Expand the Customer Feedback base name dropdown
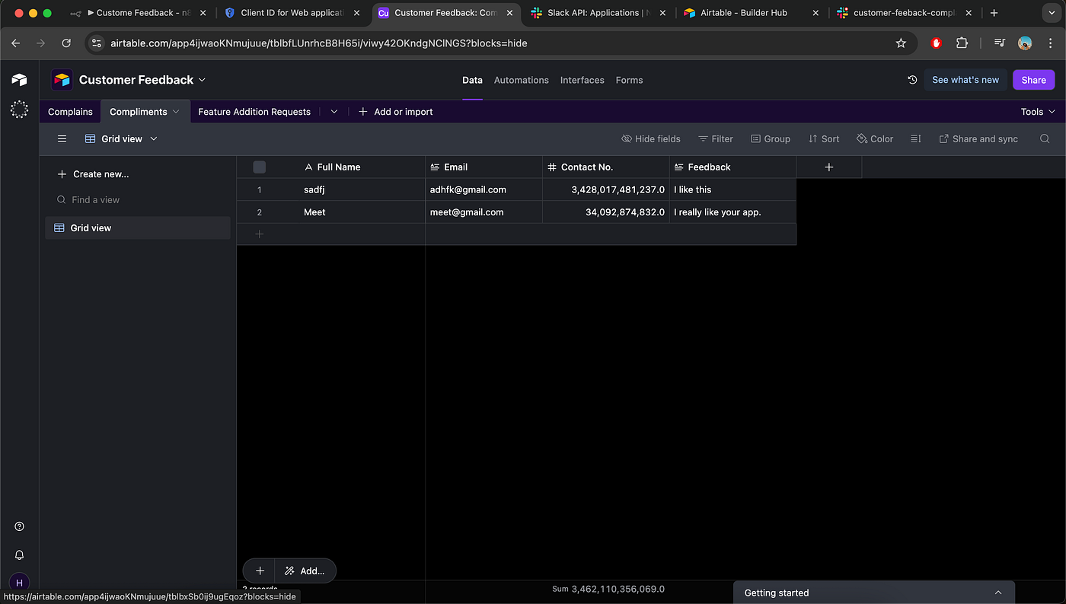Image resolution: width=1066 pixels, height=604 pixels. (x=202, y=80)
